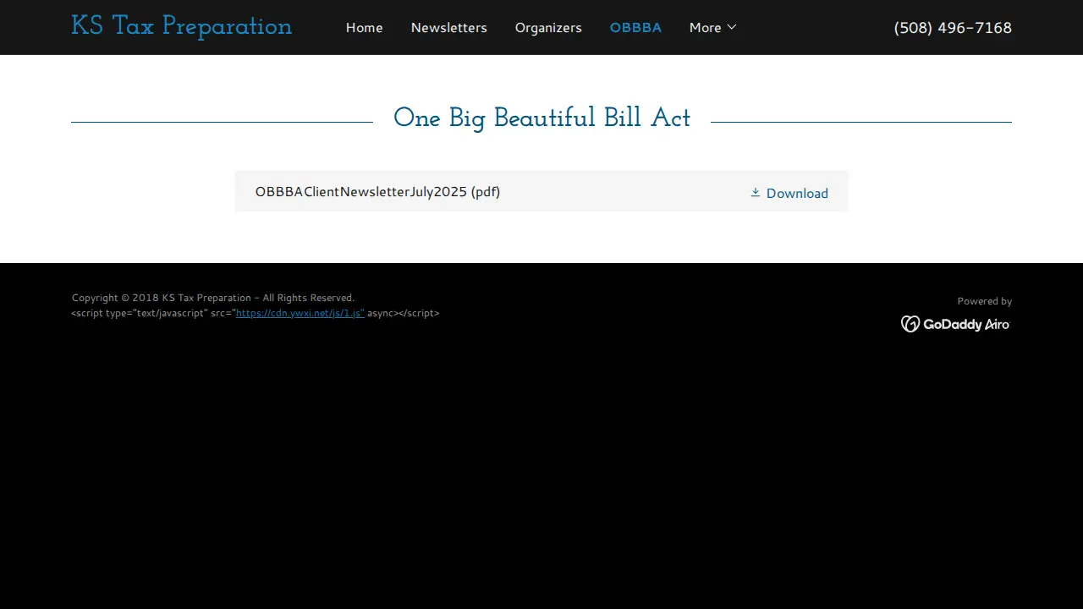
Task: Click the GoDaddy heart logo icon
Action: tap(910, 324)
